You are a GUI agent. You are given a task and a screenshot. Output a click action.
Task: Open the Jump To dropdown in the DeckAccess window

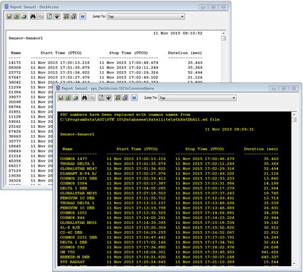[146, 17]
